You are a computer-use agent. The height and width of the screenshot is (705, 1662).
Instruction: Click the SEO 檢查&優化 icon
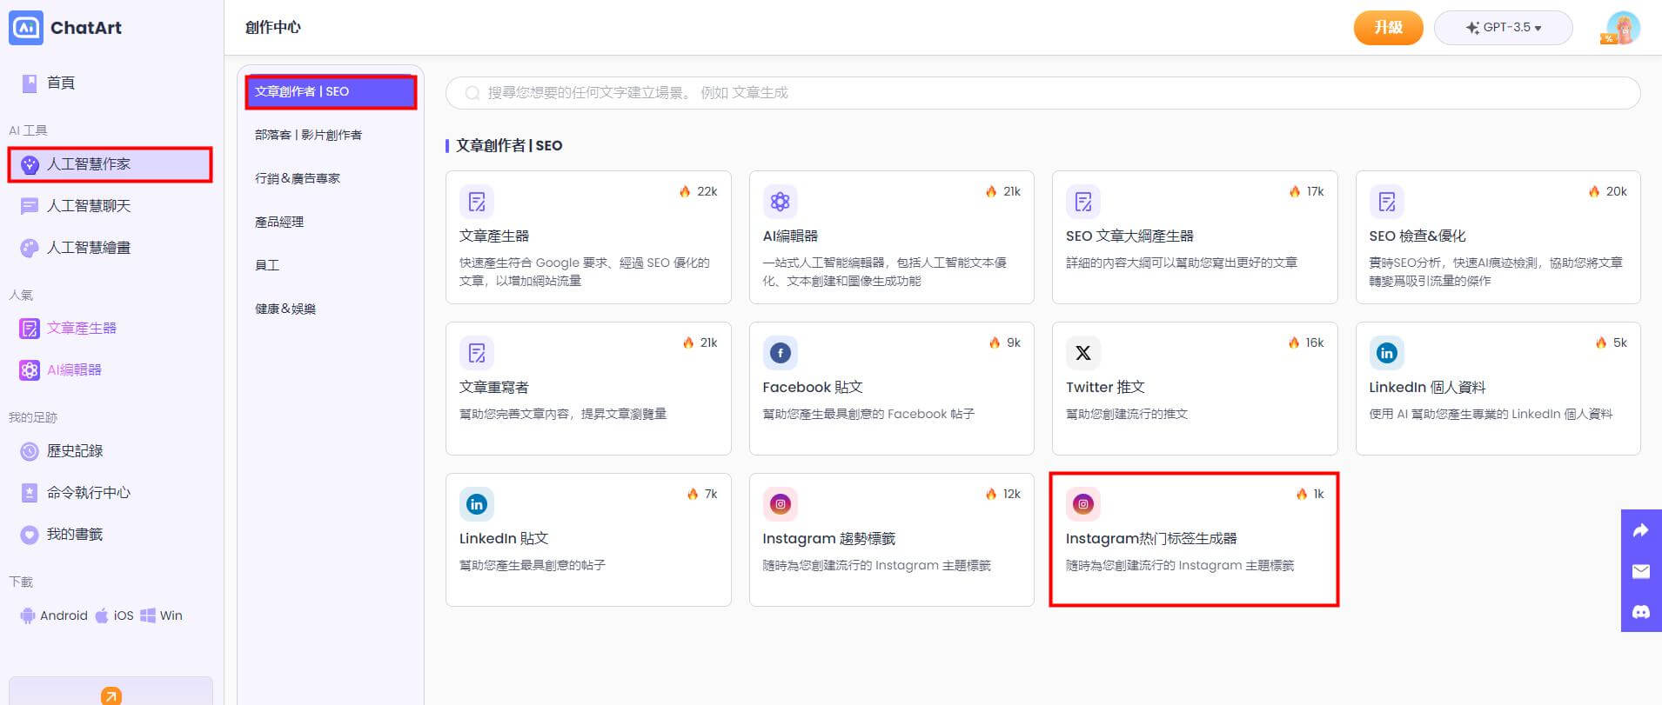click(1386, 202)
